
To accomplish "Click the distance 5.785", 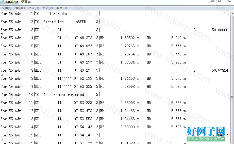I will tap(176, 127).
